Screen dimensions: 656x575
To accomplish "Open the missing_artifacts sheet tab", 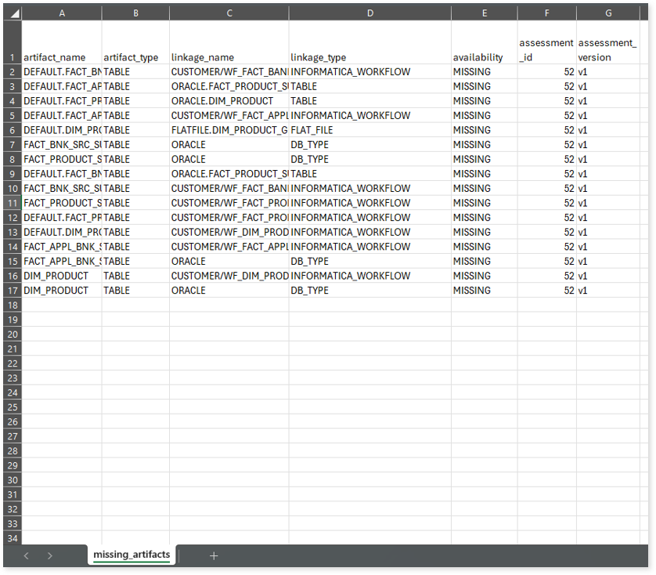I will [132, 555].
